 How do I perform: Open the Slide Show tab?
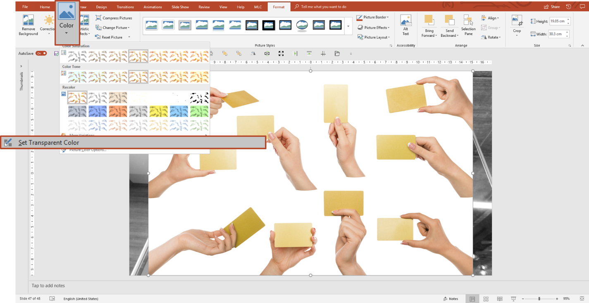180,7
